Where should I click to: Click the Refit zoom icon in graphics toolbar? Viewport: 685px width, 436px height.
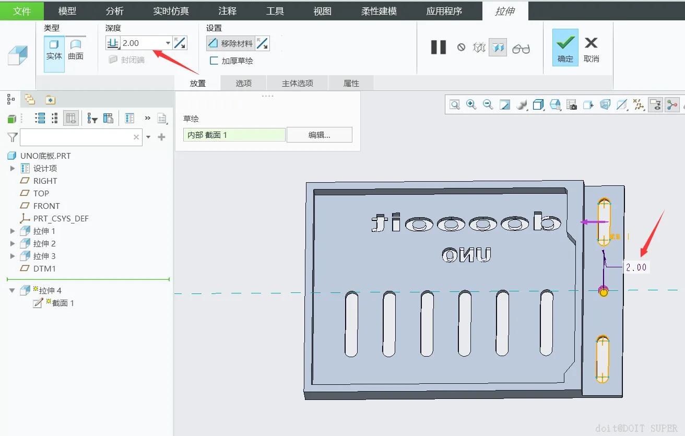[455, 105]
